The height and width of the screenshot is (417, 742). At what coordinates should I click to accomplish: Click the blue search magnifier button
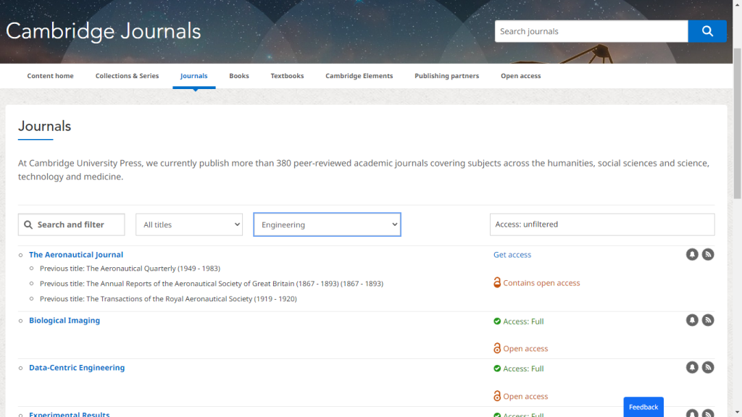[x=707, y=31]
